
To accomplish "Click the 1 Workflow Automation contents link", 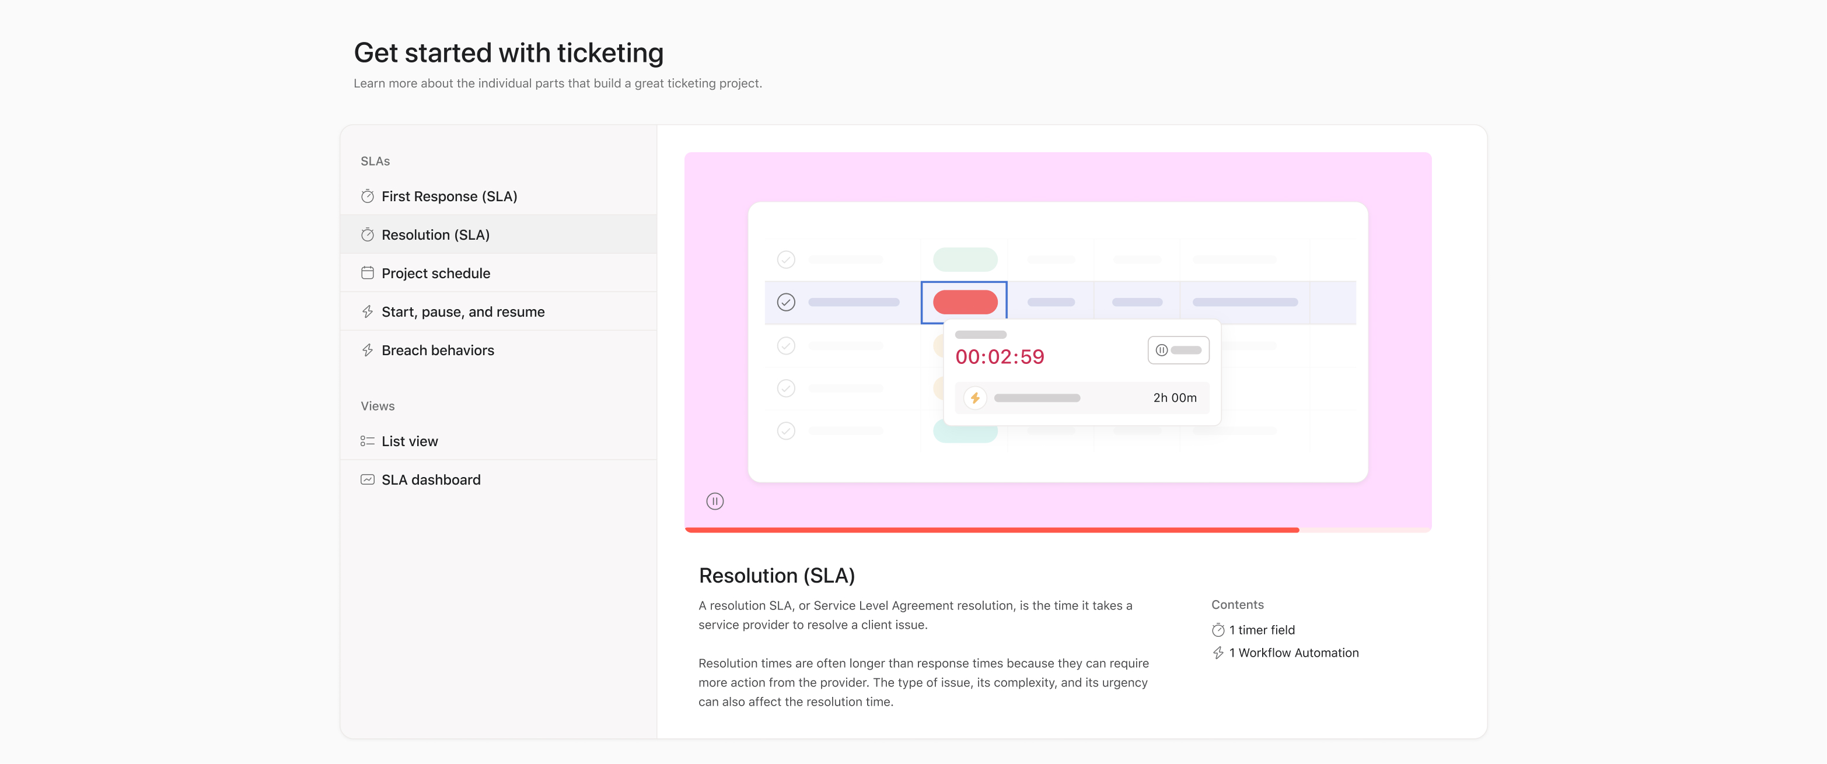I will coord(1293,653).
